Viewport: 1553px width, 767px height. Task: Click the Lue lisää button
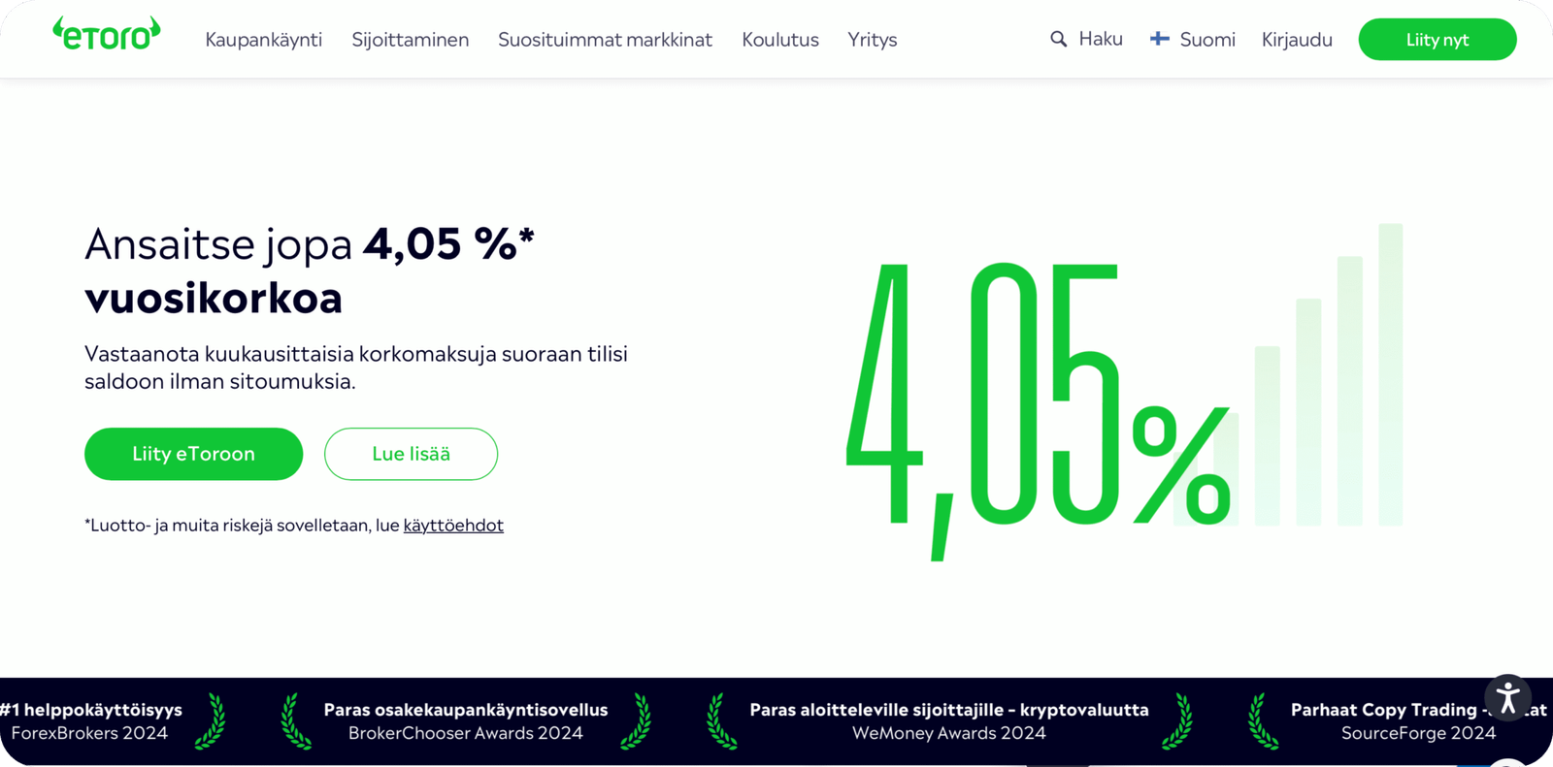coord(411,454)
